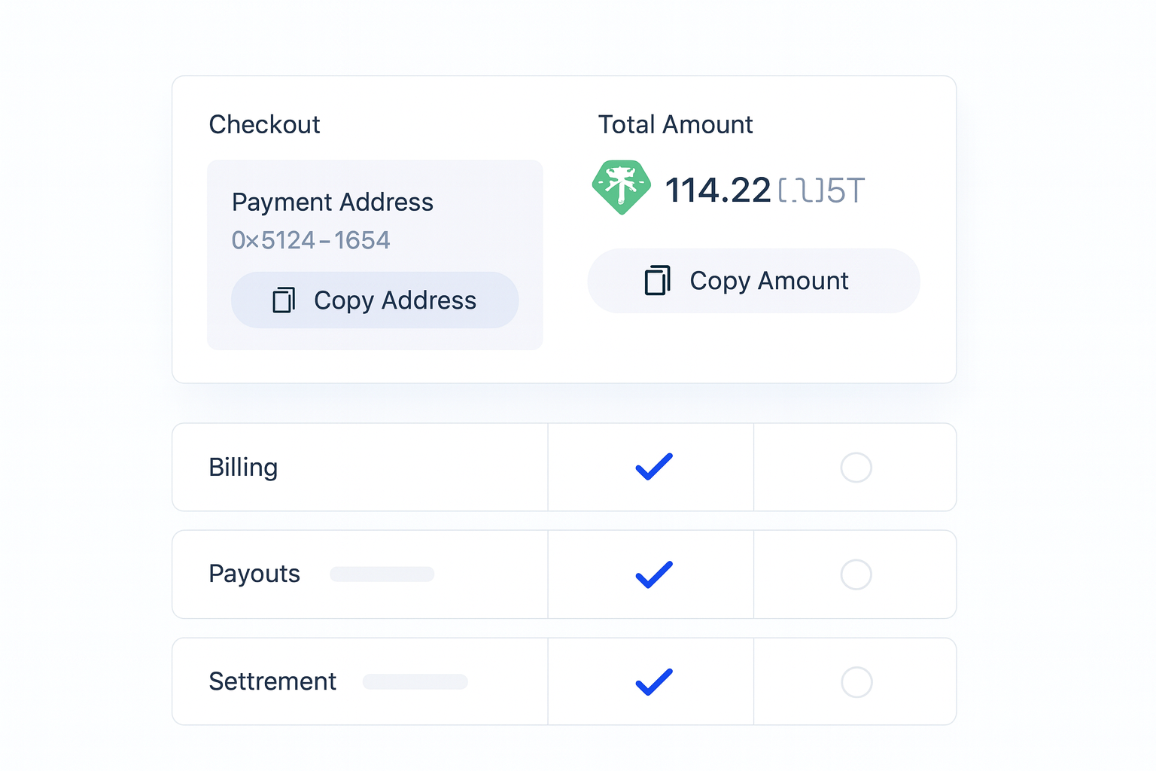Click the Settrement label

[x=272, y=681]
